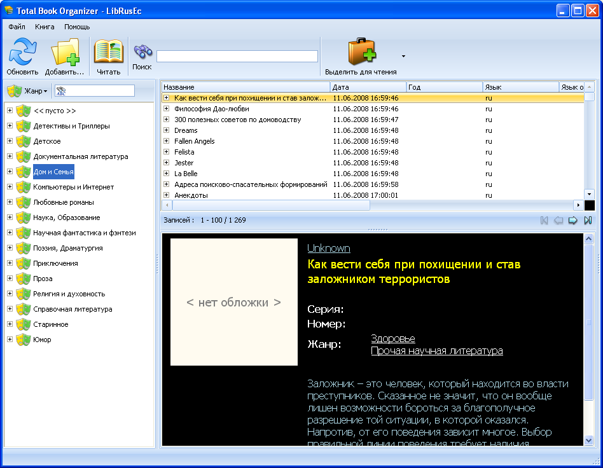Image resolution: width=603 pixels, height=468 pixels.
Task: Open the Читать book icon
Action: point(109,52)
